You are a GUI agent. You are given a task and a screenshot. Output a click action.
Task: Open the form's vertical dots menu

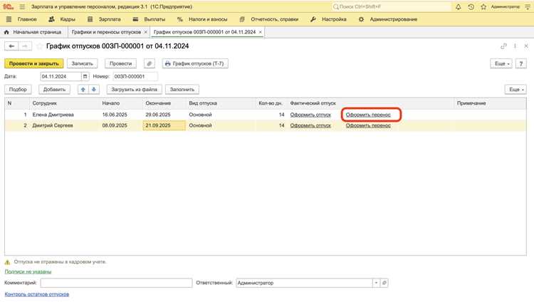point(515,46)
